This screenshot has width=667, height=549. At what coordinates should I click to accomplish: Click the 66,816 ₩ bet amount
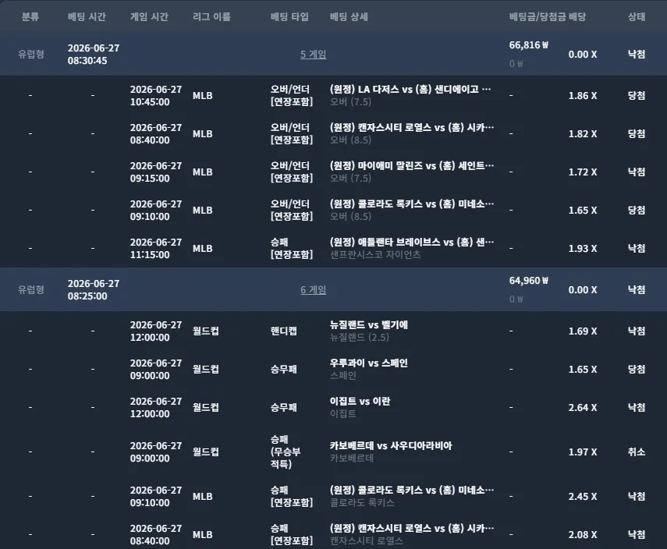(x=529, y=45)
